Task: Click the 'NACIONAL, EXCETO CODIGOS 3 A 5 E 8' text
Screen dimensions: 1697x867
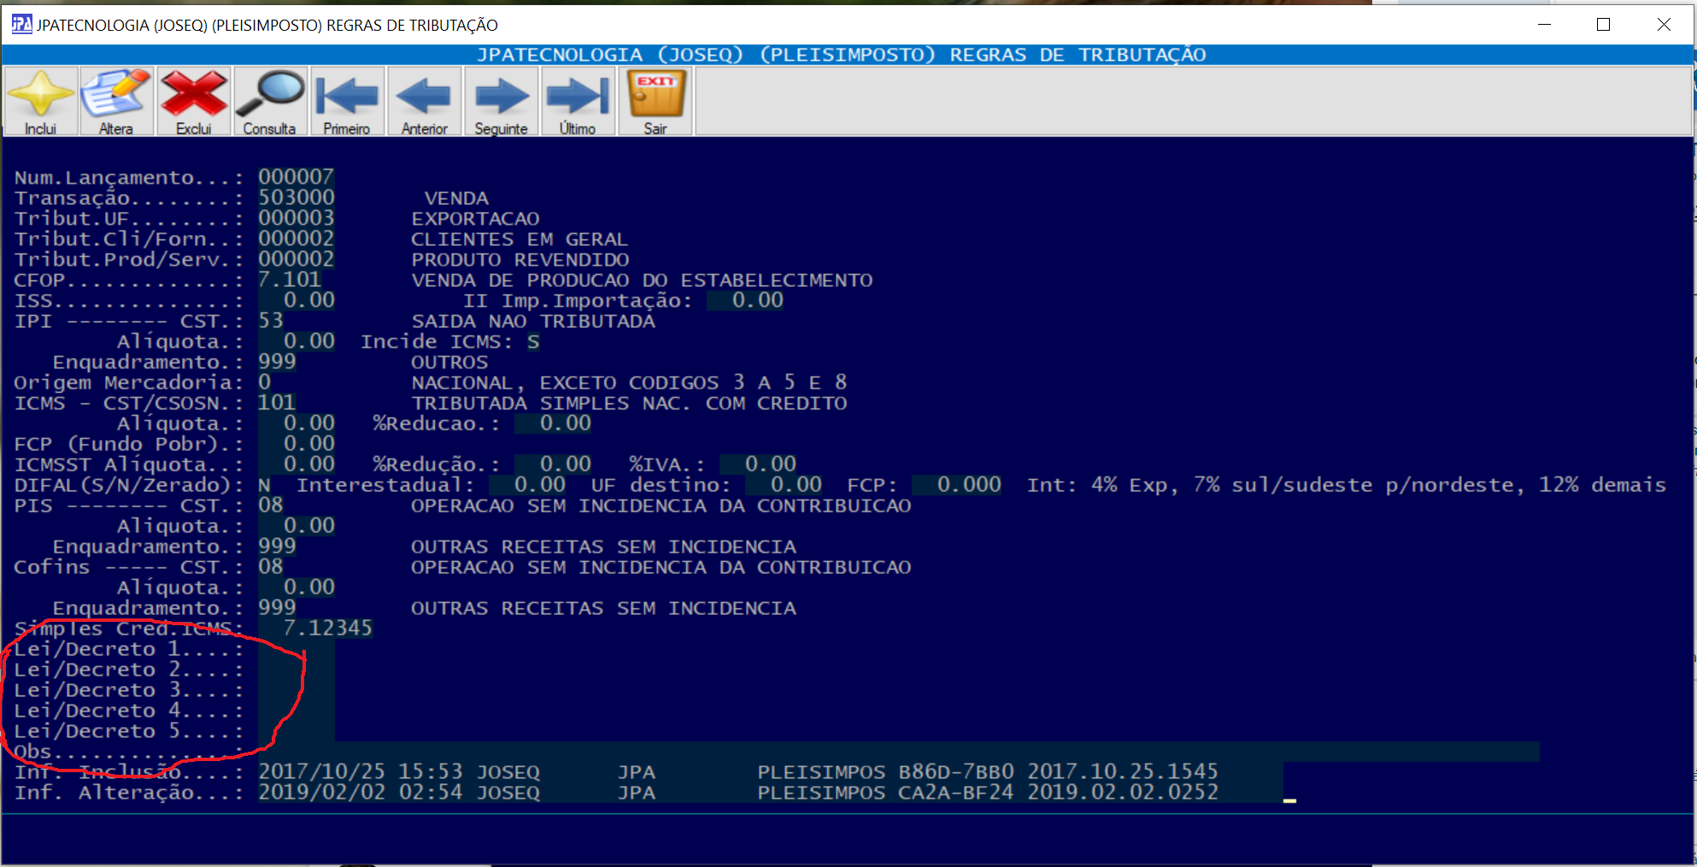Action: point(629,383)
